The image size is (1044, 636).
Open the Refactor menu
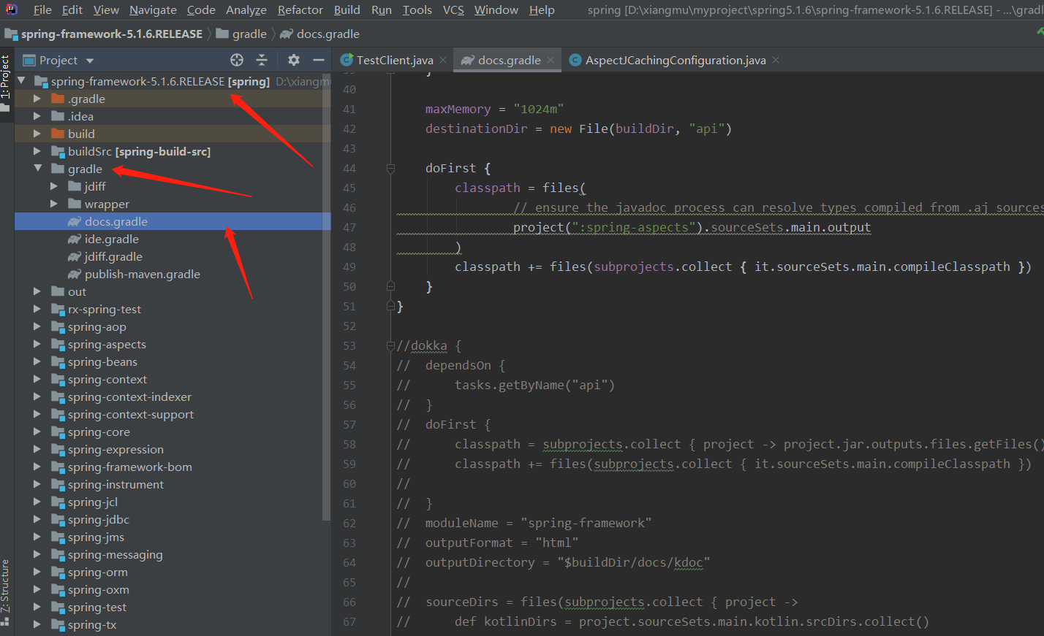pos(300,9)
